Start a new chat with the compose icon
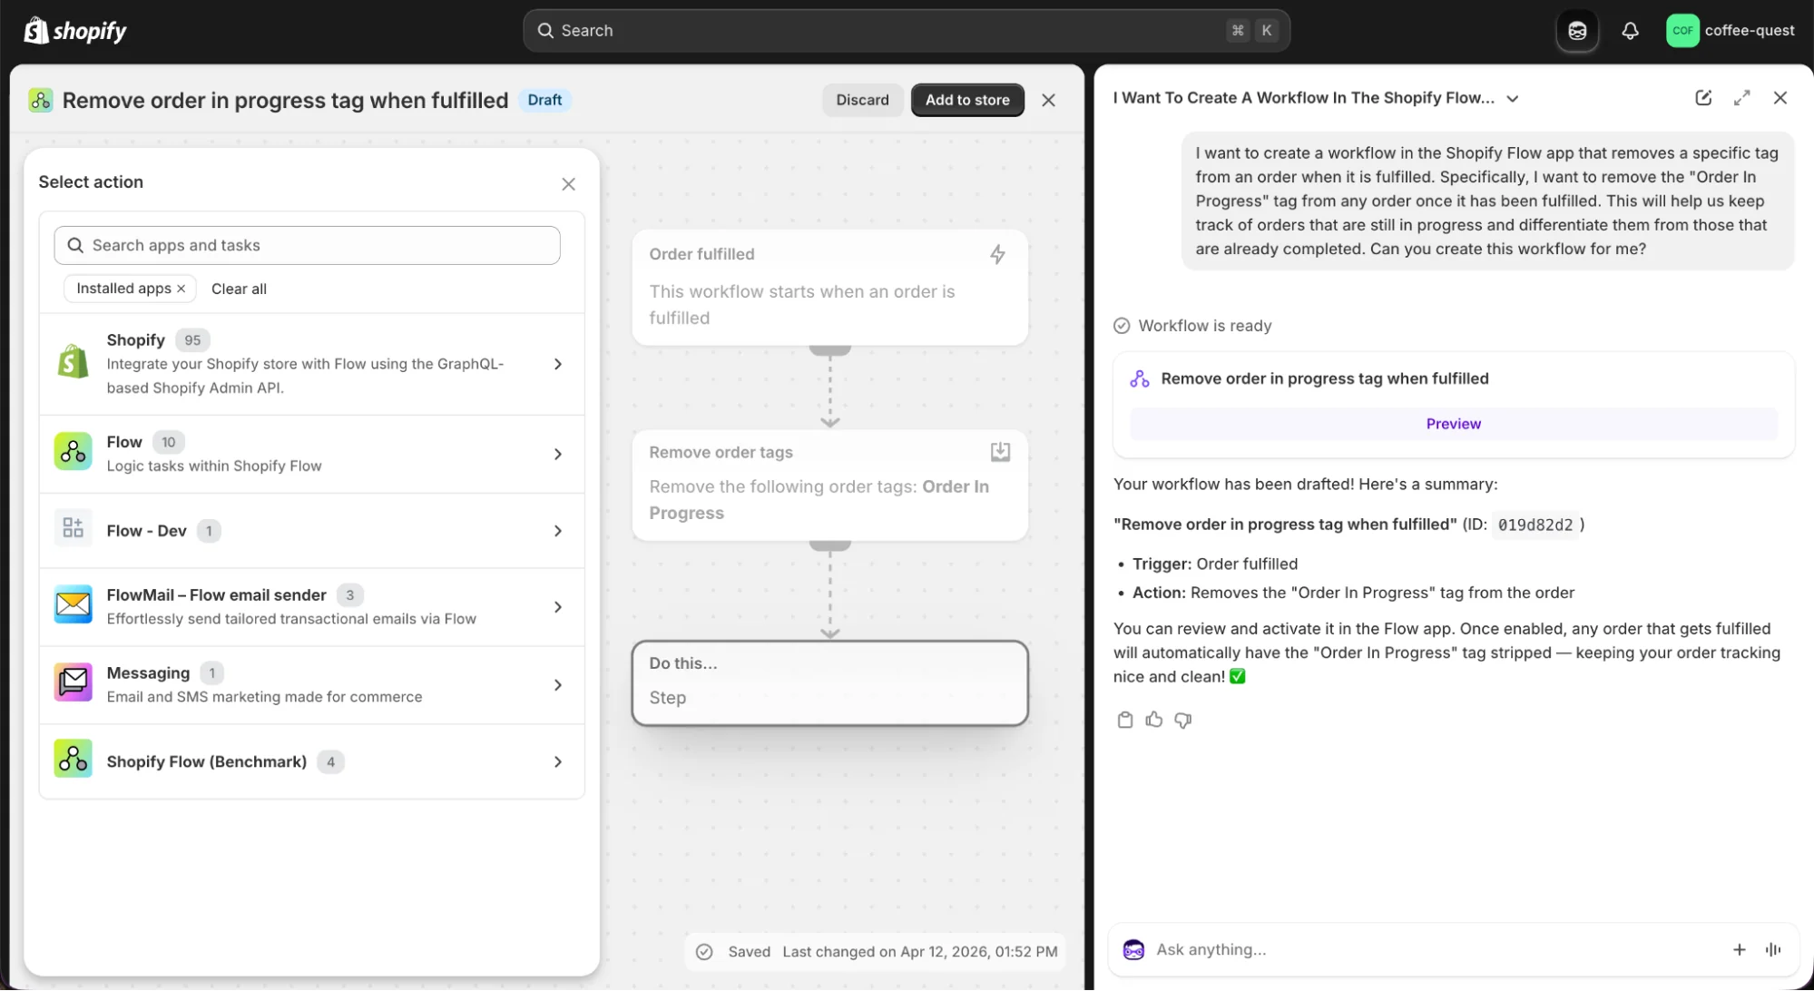 (x=1703, y=98)
